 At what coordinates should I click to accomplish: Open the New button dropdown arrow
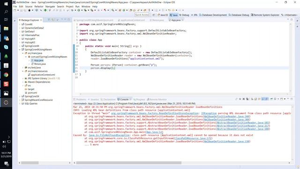coord(18,10)
